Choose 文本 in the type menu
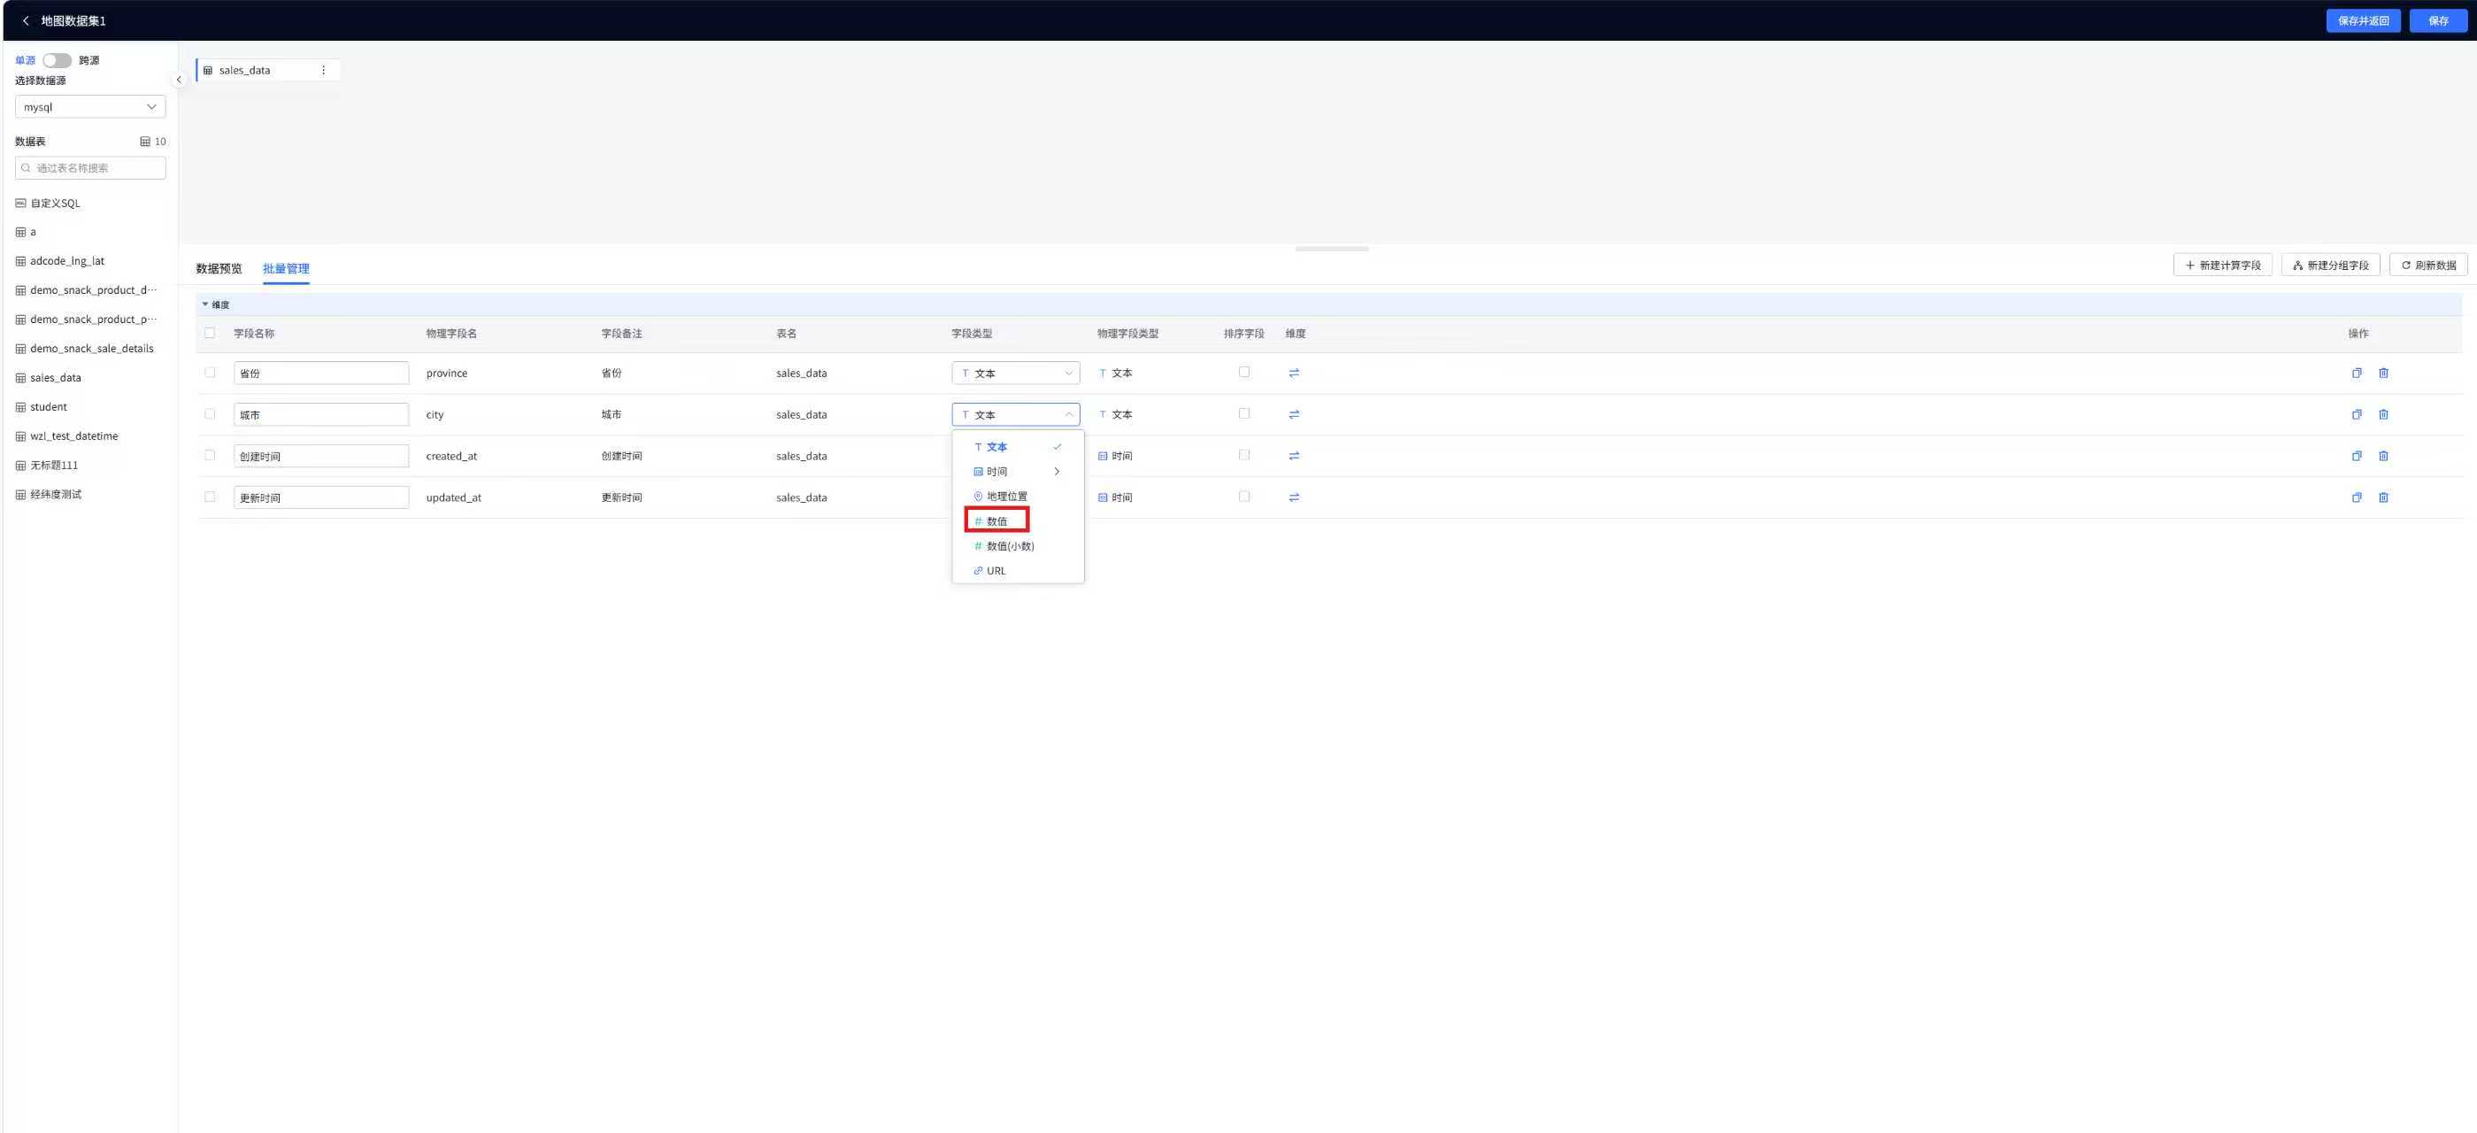This screenshot has width=2477, height=1133. (x=1018, y=447)
